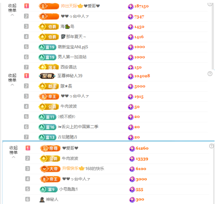Screen dimensions: 215x204
Task: Select the name ◊烦不烦f◊
Action: pyautogui.click(x=67, y=117)
